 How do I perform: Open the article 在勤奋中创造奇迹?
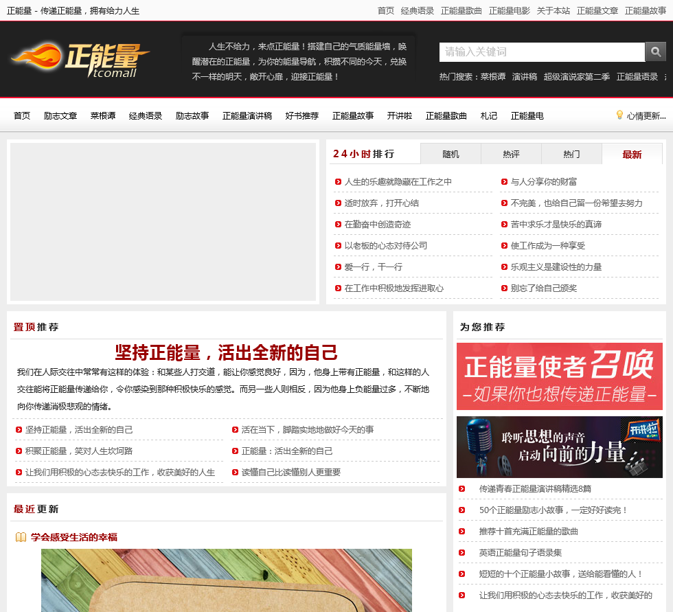click(378, 225)
